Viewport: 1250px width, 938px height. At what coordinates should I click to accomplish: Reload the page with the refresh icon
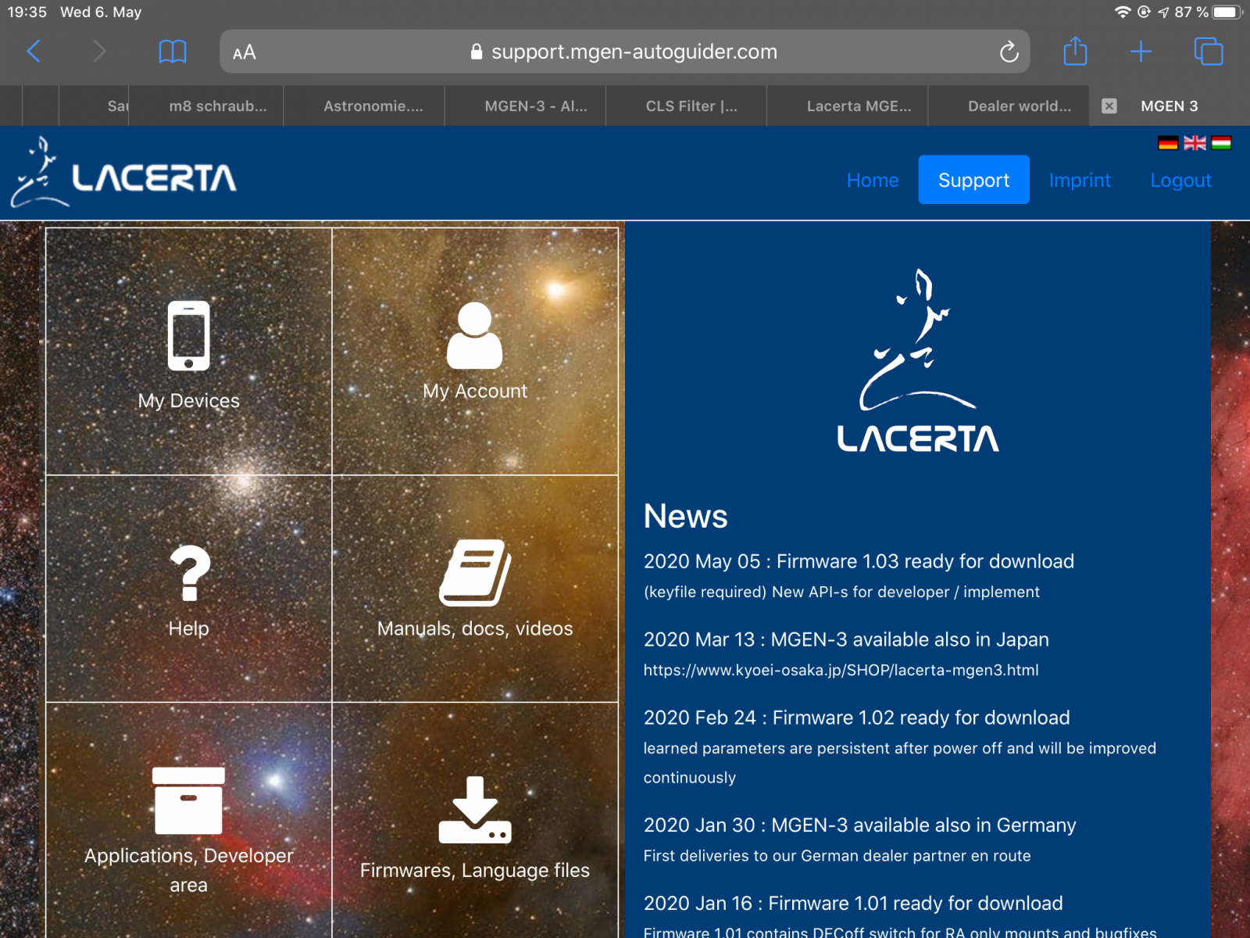tap(1009, 52)
